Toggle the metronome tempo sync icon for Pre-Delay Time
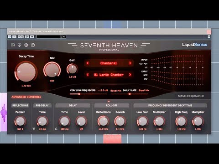 (x=34, y=129)
